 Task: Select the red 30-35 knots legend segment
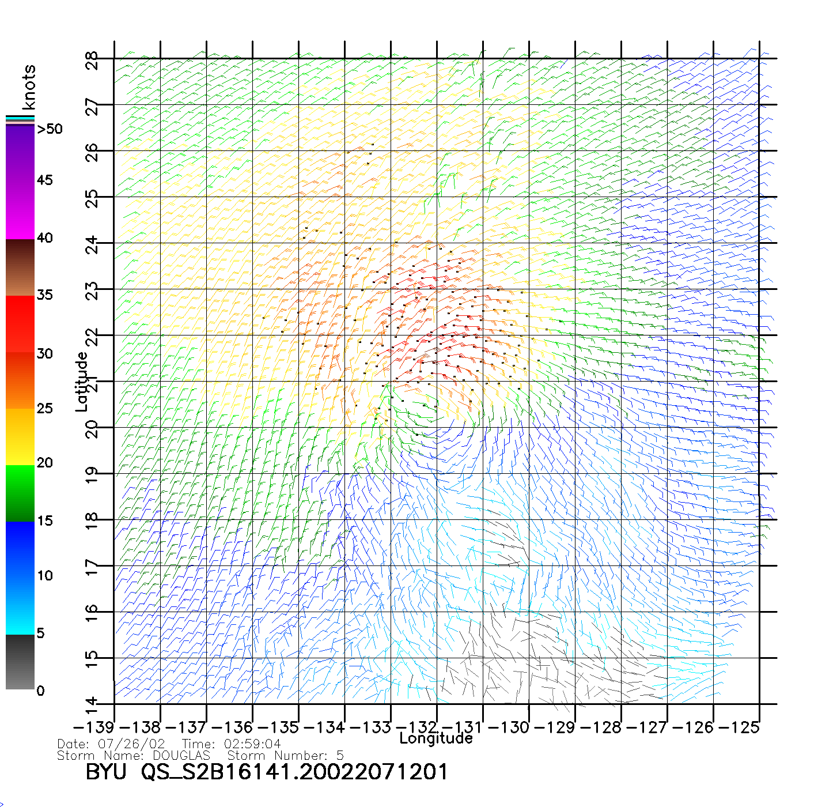point(20,323)
